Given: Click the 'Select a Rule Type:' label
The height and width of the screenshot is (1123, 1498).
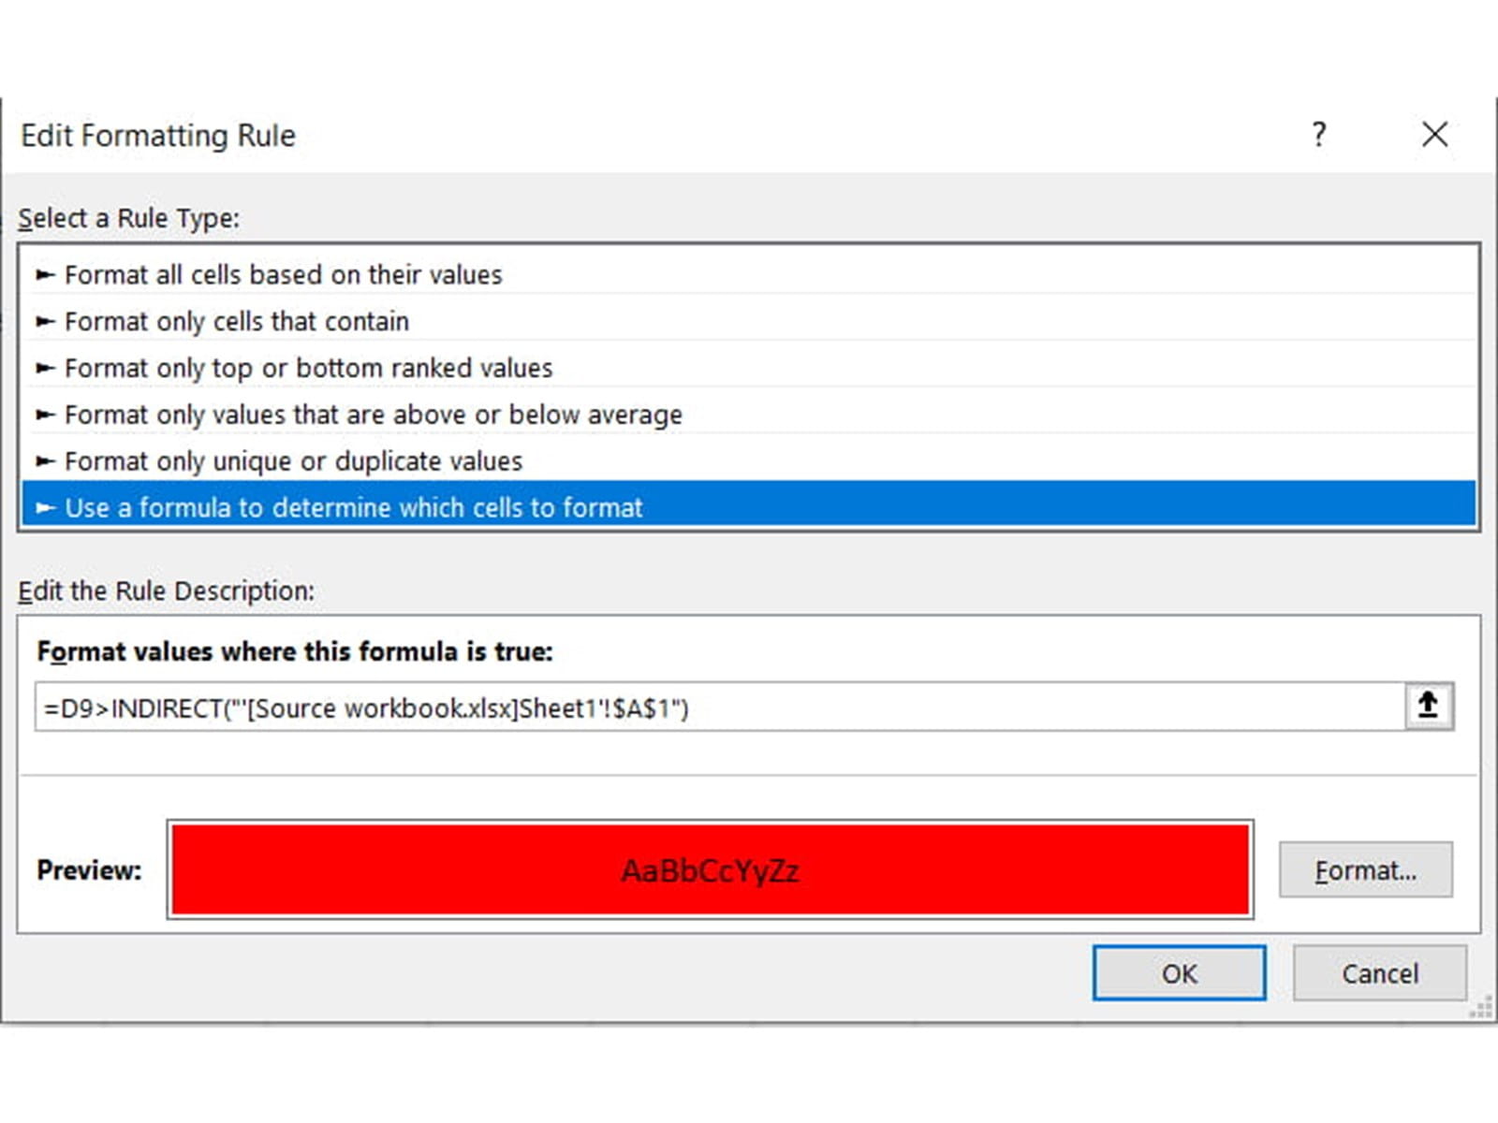Looking at the screenshot, I should click(129, 218).
